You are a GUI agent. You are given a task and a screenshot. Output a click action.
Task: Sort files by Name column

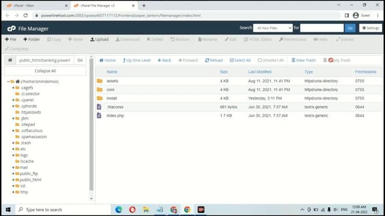tap(112, 72)
